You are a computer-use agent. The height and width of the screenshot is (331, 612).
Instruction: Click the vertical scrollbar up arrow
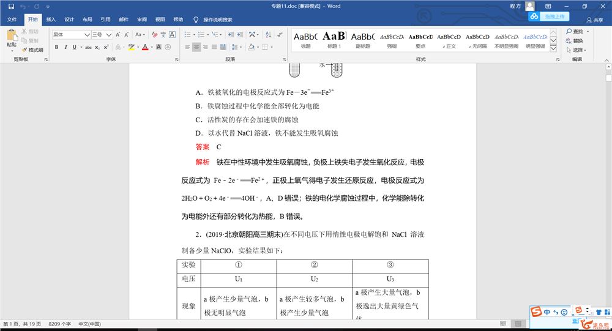tap(608, 67)
